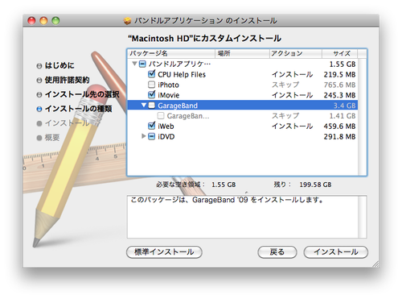Viewport: 402px width, 299px height.
Task: Click the インストール先の選択 step in the sidebar
Action: pyautogui.click(x=82, y=94)
